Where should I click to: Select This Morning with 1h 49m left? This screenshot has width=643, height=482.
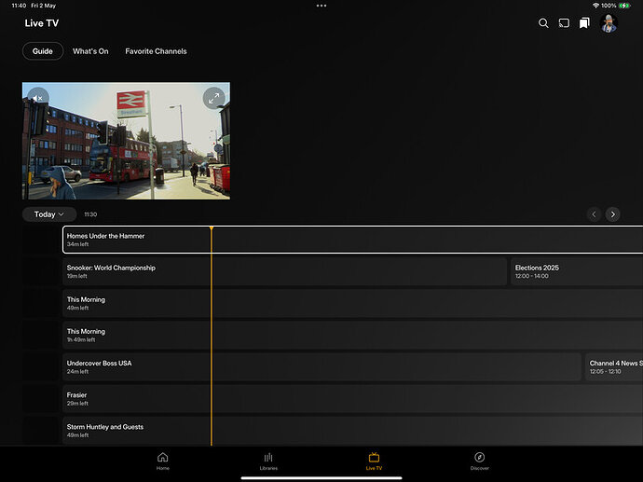[352, 335]
